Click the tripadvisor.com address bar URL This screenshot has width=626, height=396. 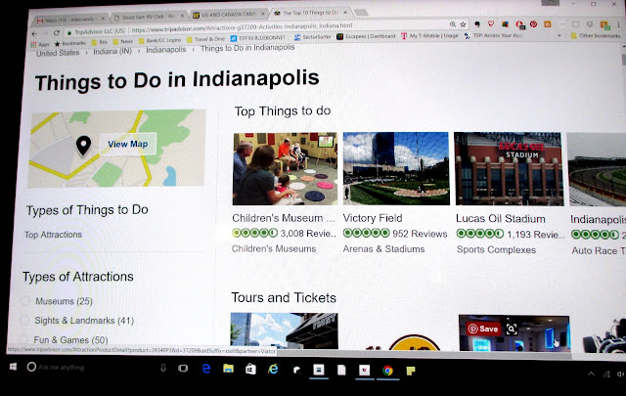[242, 27]
